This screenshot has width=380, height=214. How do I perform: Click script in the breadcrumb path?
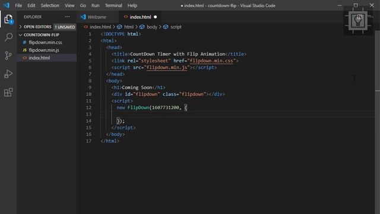[x=176, y=27]
